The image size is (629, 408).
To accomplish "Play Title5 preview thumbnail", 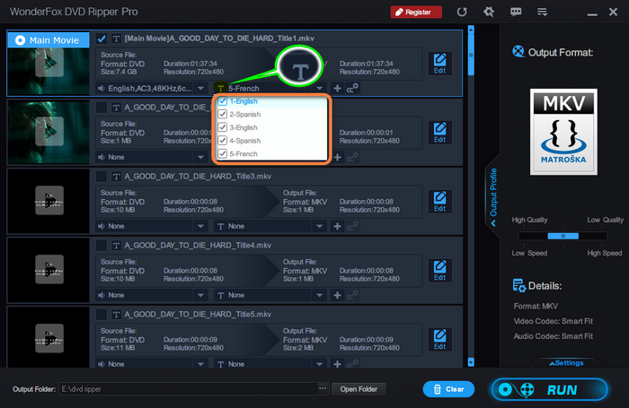I will pyautogui.click(x=49, y=338).
